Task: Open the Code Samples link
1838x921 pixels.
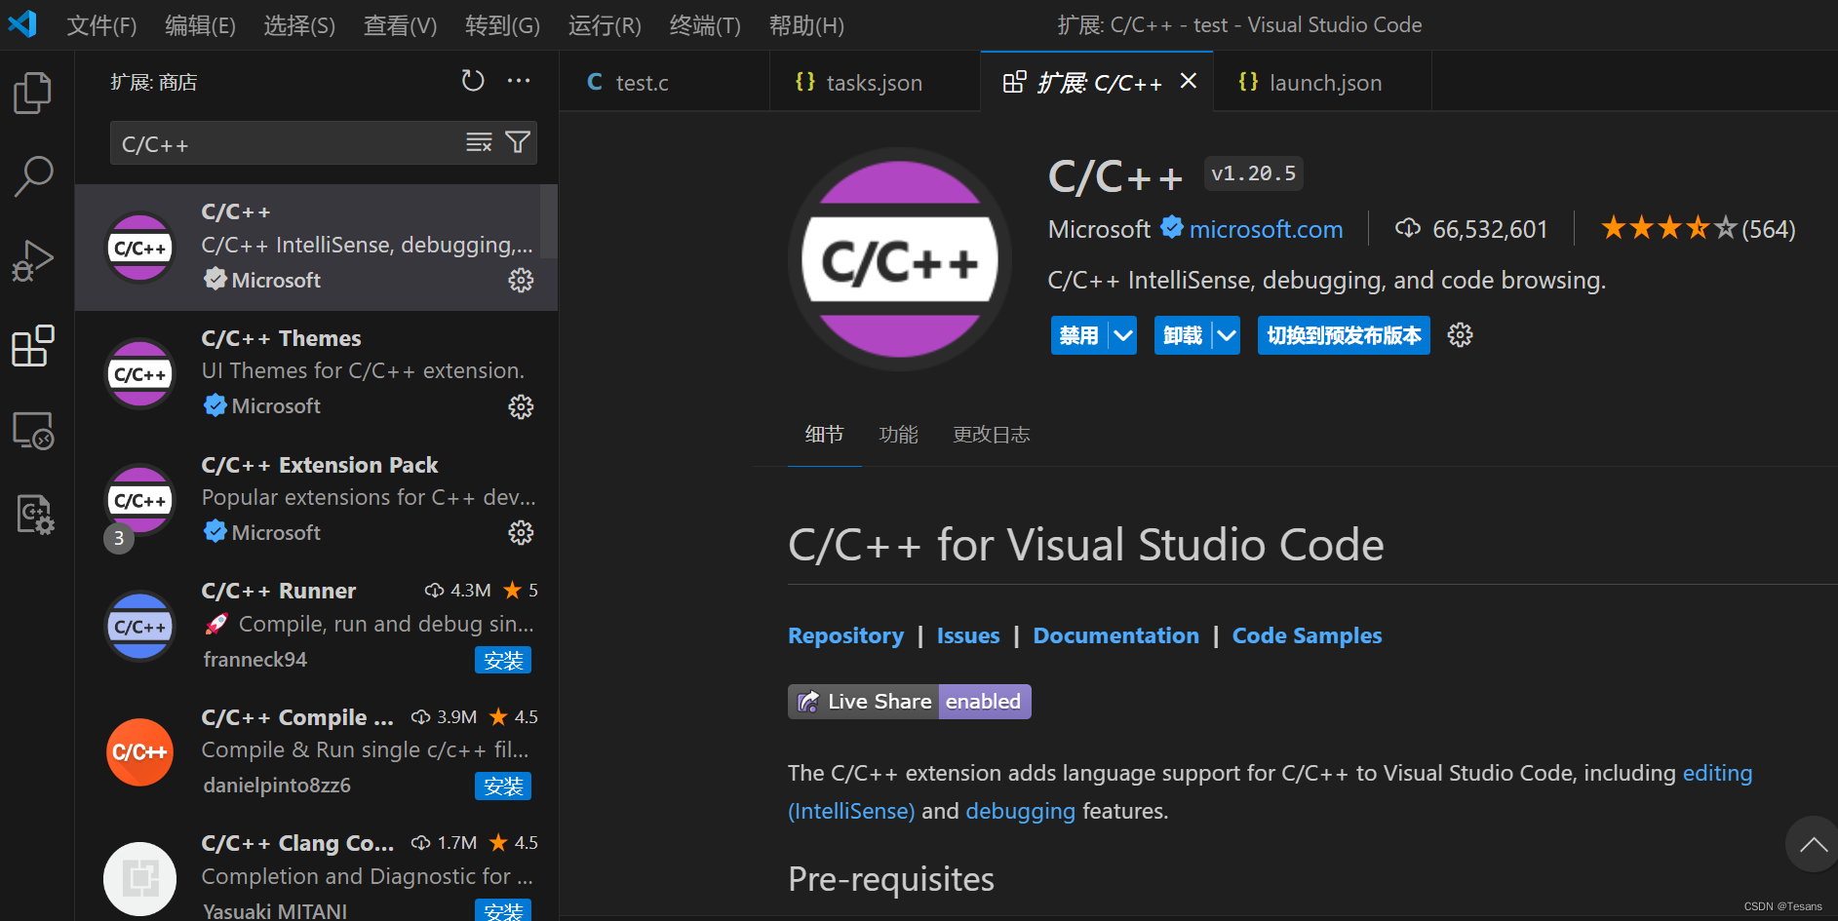Action: coord(1307,635)
